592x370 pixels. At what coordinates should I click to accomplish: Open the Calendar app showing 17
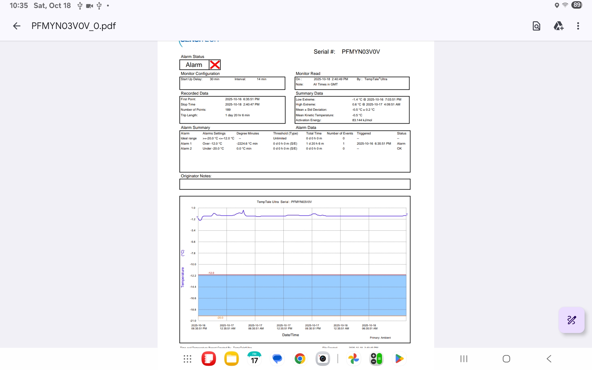coord(254,359)
